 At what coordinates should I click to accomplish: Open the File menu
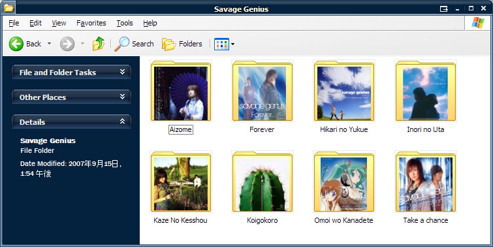14,23
